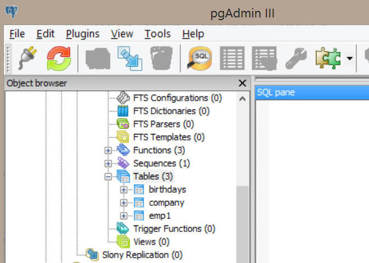Expand the company table node

pyautogui.click(x=124, y=203)
